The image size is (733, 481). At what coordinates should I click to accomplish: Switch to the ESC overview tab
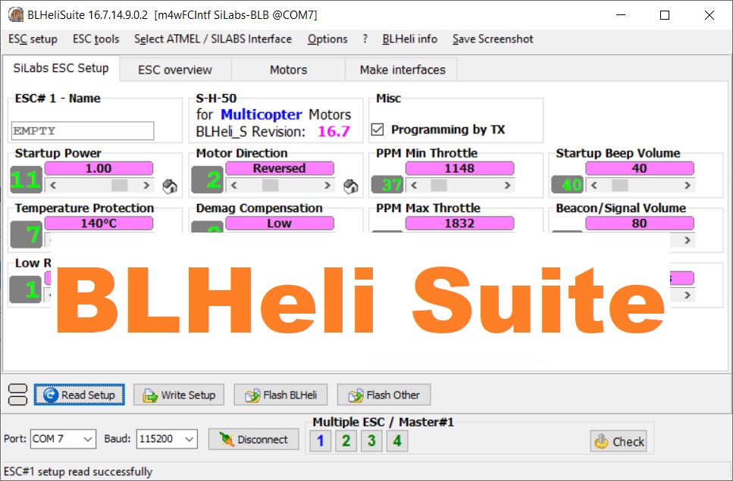point(175,70)
